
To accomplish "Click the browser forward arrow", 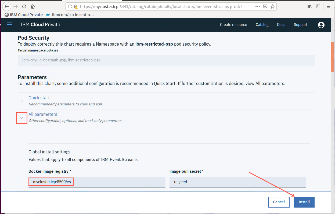I will [x=16, y=6].
